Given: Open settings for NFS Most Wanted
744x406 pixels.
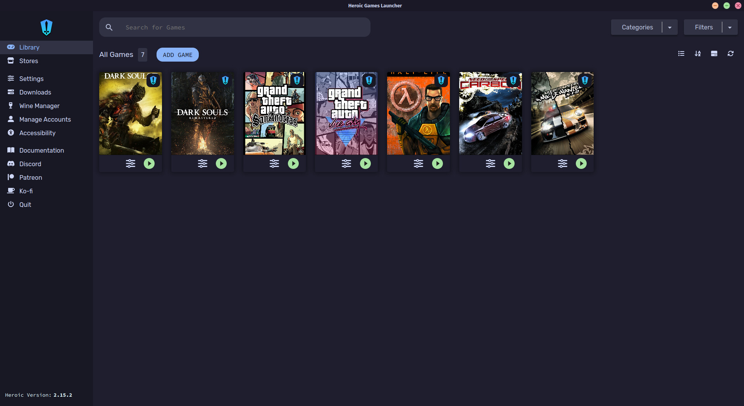Looking at the screenshot, I should (x=563, y=163).
